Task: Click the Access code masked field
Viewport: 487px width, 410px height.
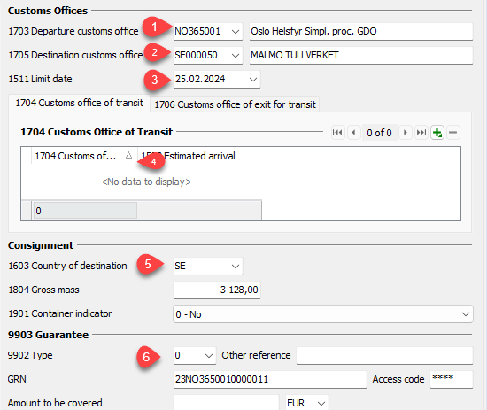Action: click(452, 379)
